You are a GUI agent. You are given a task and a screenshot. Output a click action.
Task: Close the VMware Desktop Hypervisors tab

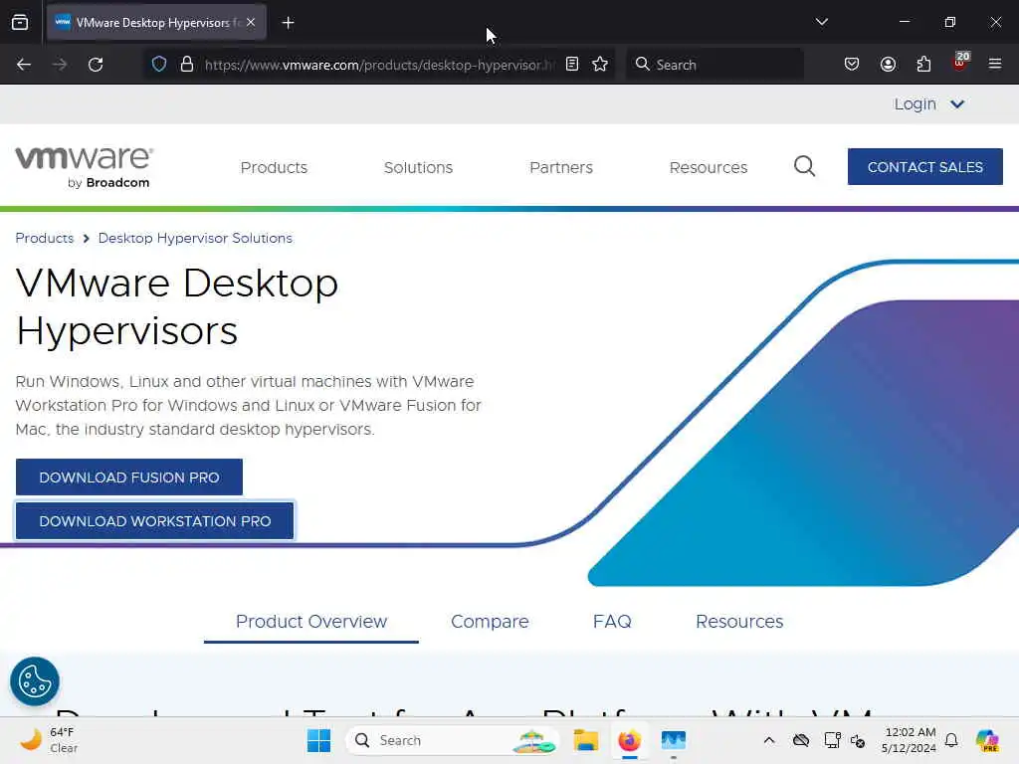pyautogui.click(x=251, y=22)
